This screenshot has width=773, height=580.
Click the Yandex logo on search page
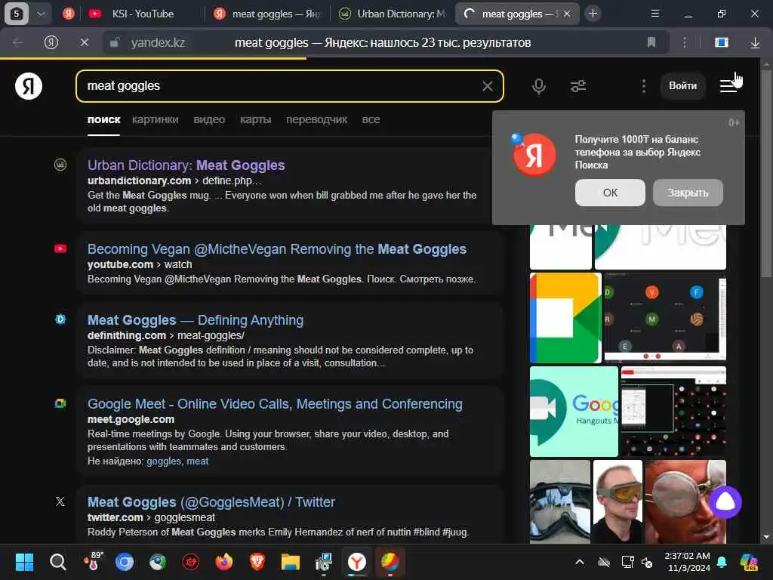[x=29, y=86]
